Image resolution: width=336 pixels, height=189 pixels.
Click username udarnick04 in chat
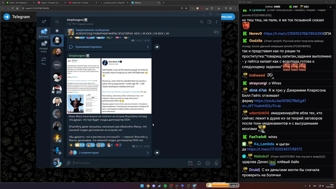coord(259,113)
